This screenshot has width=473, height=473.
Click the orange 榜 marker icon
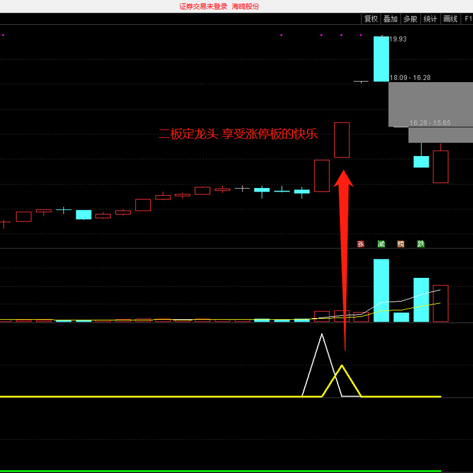point(401,244)
